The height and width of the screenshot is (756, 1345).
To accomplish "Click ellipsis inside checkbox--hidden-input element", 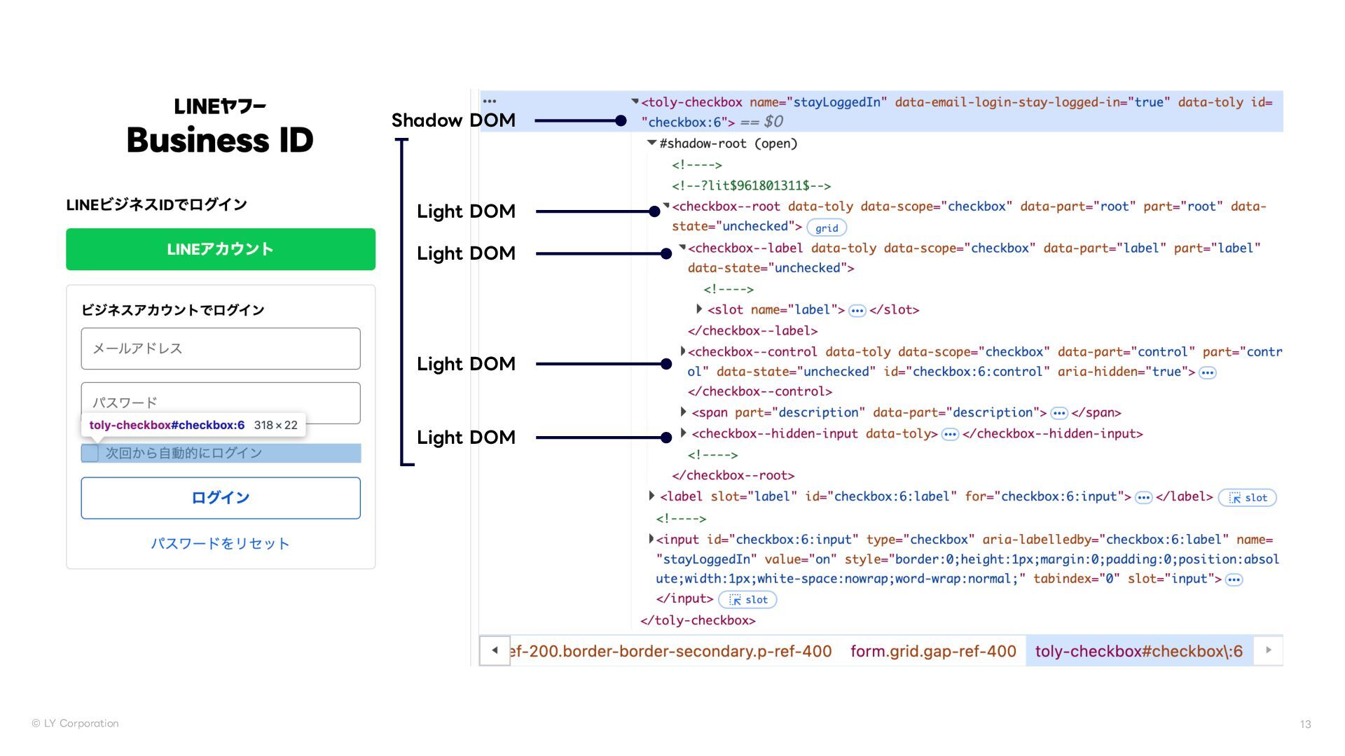I will 949,435.
